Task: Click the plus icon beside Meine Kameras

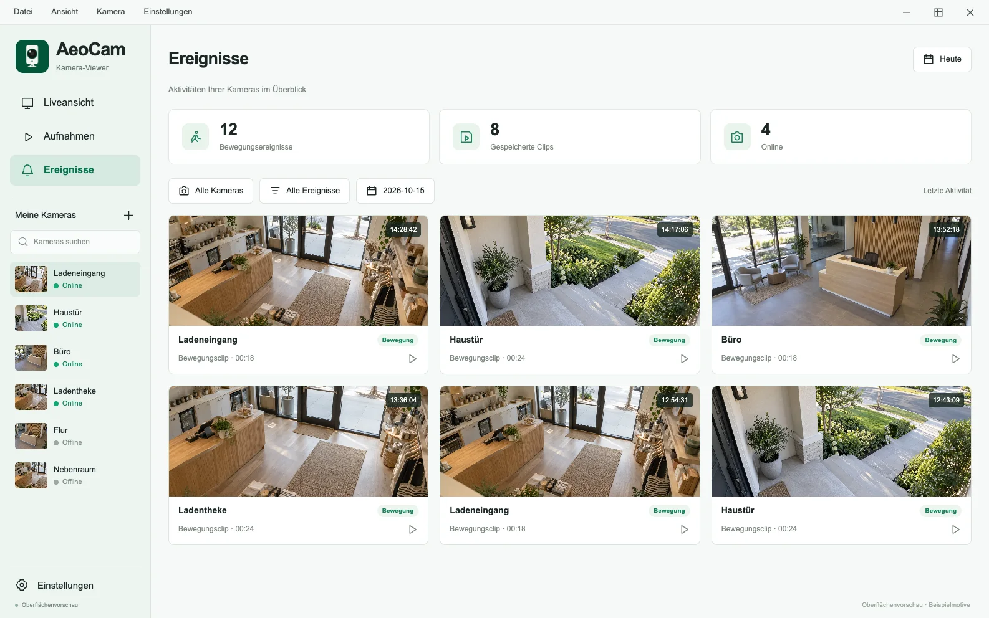Action: (128, 215)
